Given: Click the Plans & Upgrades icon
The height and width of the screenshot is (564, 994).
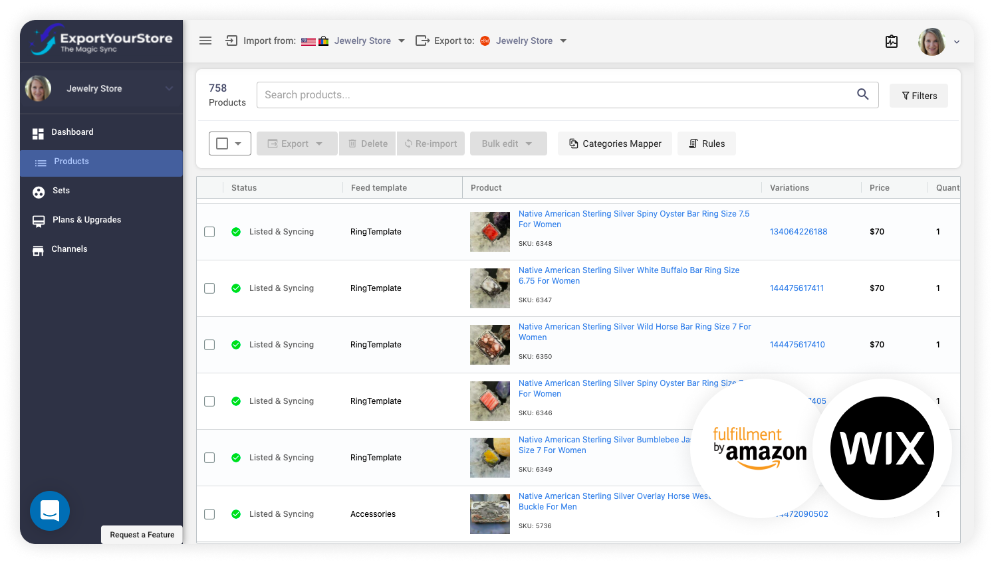Looking at the screenshot, I should tap(39, 221).
